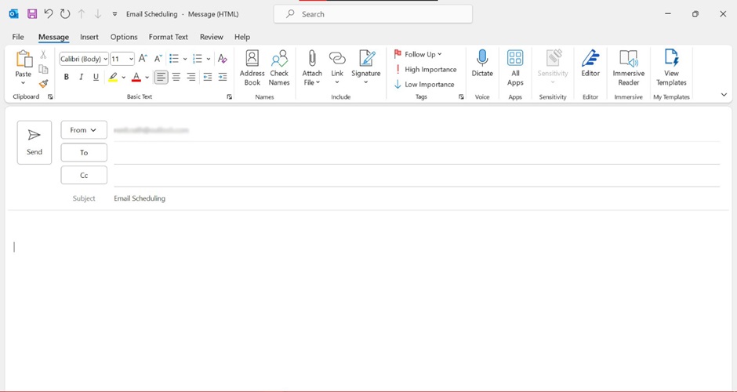Open Tags group dialog launcher
The height and width of the screenshot is (392, 737).
tap(461, 97)
